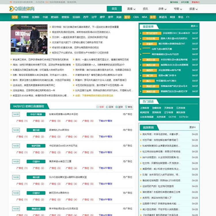Open match 山形飞龙vs新泻天鹅
The width and height of the screenshot is (216, 216).
click(x=162, y=49)
